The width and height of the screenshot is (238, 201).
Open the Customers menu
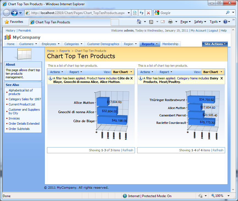(28, 44)
